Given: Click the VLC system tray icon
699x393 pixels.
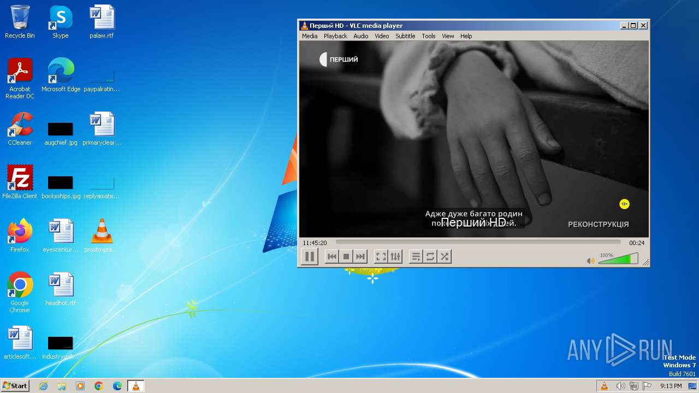Looking at the screenshot, I should pos(604,386).
